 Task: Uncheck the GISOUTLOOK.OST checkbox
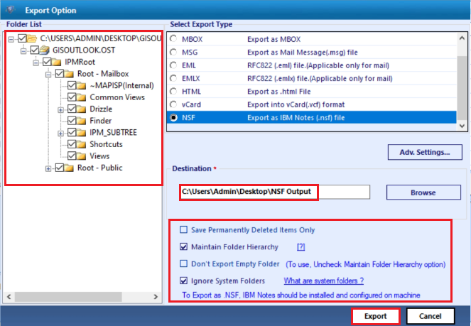click(x=35, y=50)
